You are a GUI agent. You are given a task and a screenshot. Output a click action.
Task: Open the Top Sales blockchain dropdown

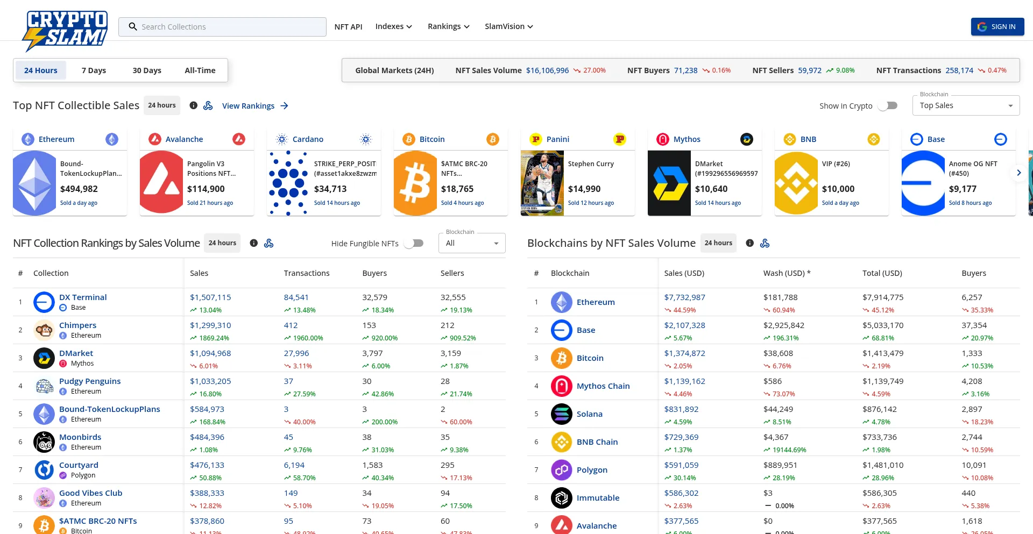pyautogui.click(x=966, y=106)
